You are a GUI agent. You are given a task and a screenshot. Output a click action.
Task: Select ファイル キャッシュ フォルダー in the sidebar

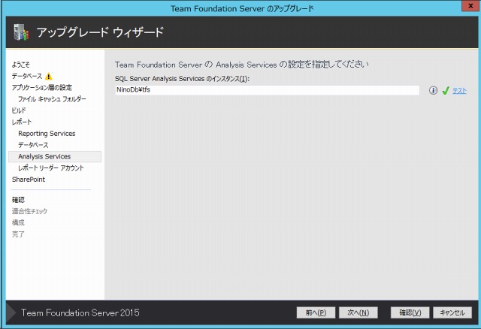(52, 99)
